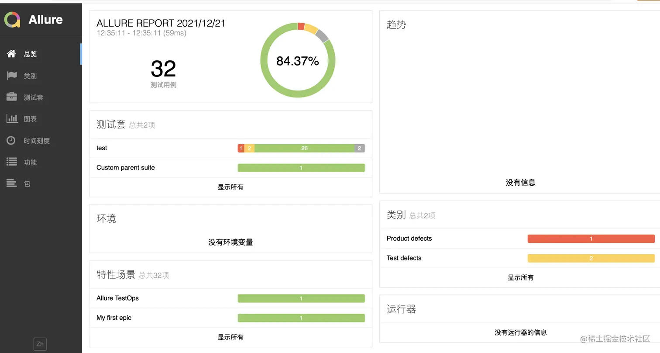Click the home icon for 总览
The image size is (660, 353).
pyautogui.click(x=11, y=54)
